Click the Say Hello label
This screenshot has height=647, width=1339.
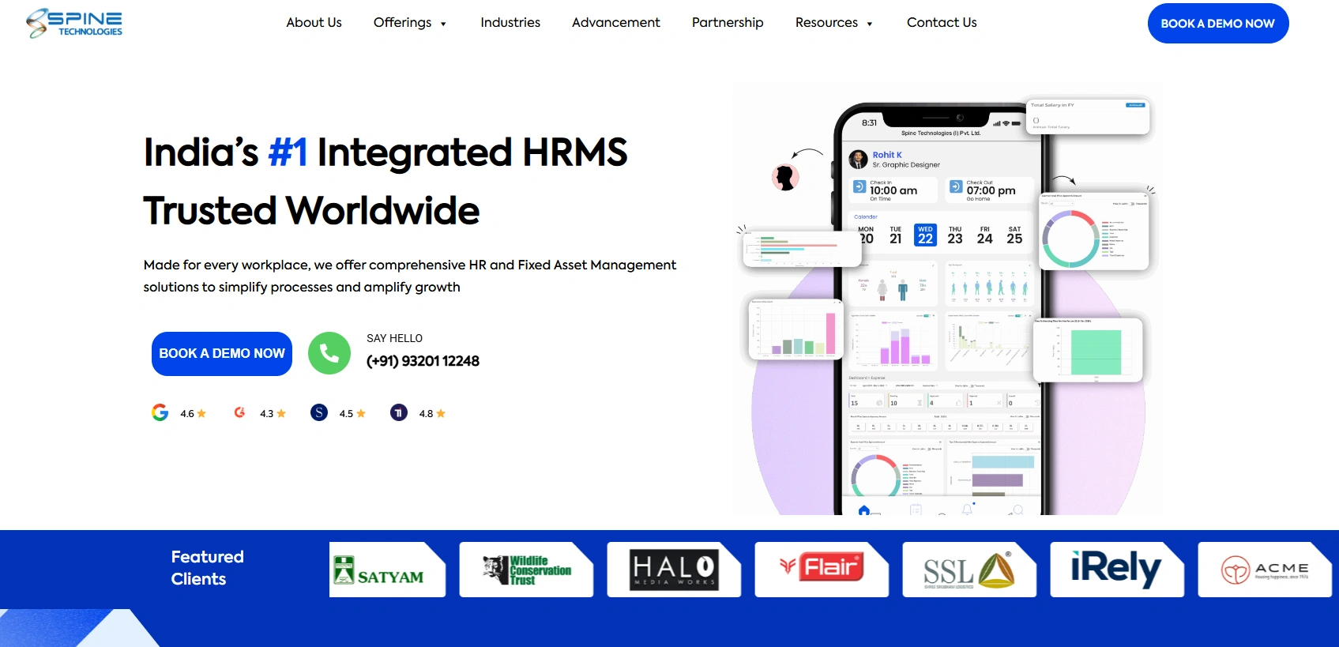[x=394, y=338]
